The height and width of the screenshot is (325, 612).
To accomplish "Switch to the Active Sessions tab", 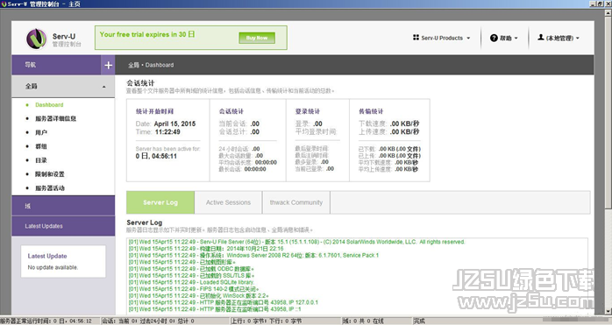I will (x=228, y=202).
